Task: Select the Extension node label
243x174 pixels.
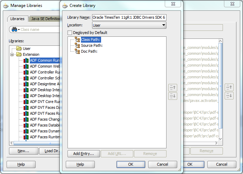Action: click(31, 54)
